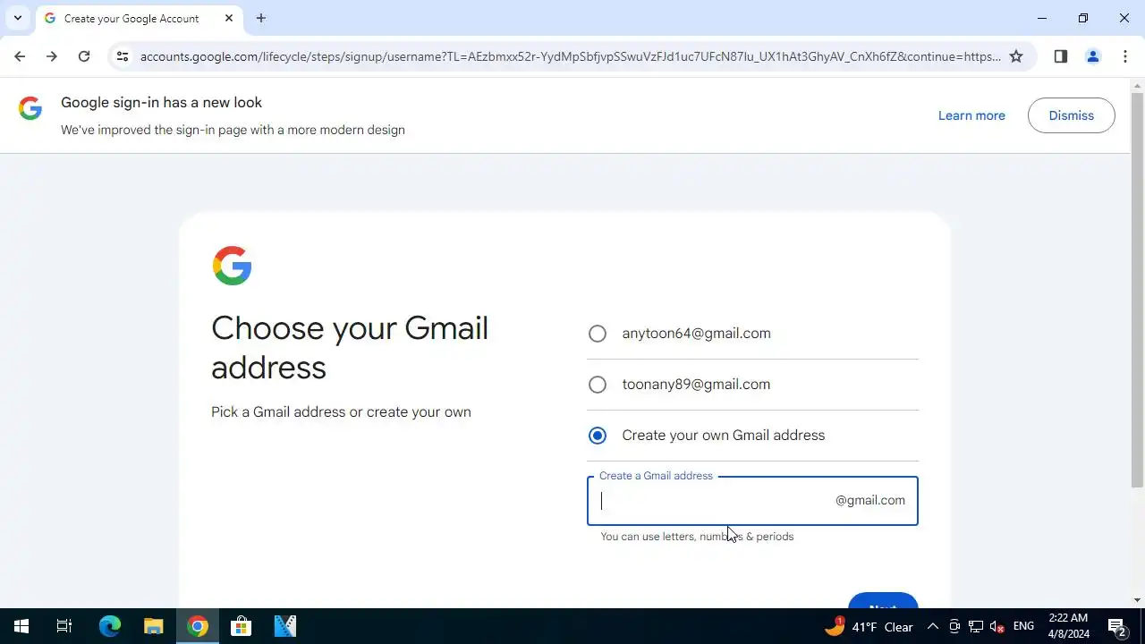Open the weather widget showing 41°F Clear

869,626
